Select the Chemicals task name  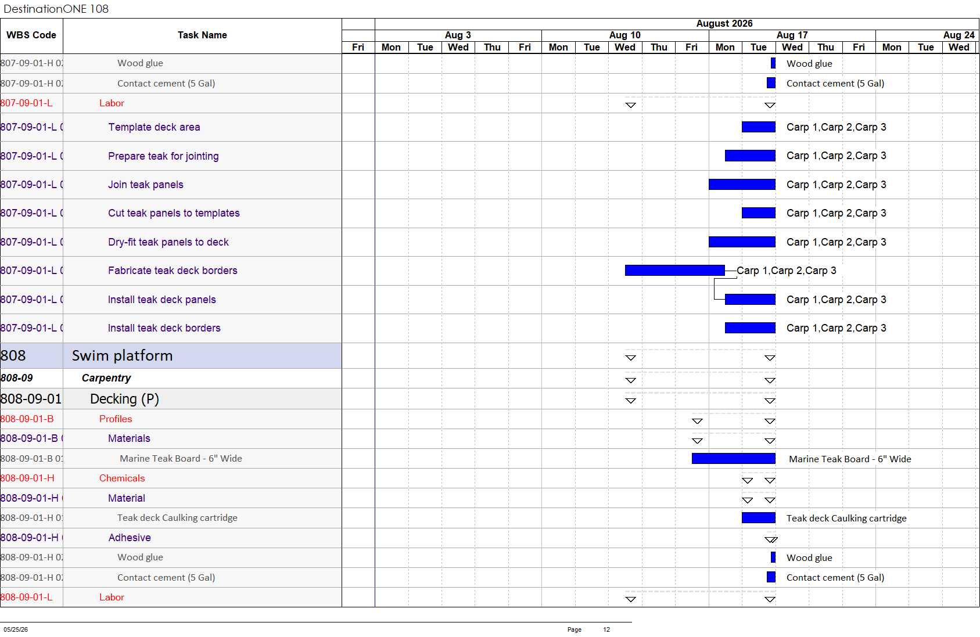(x=122, y=478)
